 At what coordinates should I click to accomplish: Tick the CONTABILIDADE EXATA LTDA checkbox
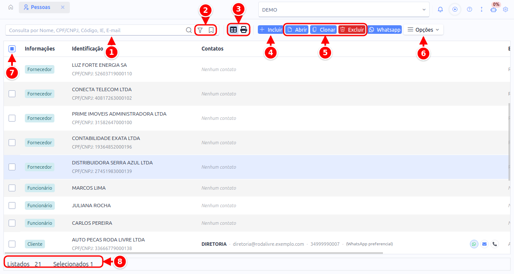click(12, 143)
